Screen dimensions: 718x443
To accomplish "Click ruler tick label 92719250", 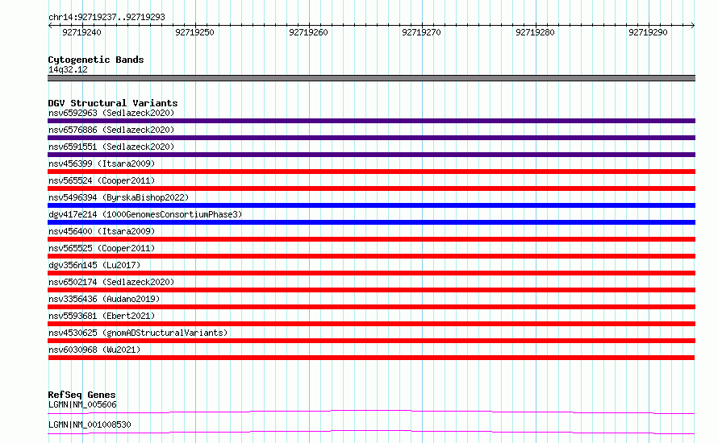I will coord(194,32).
